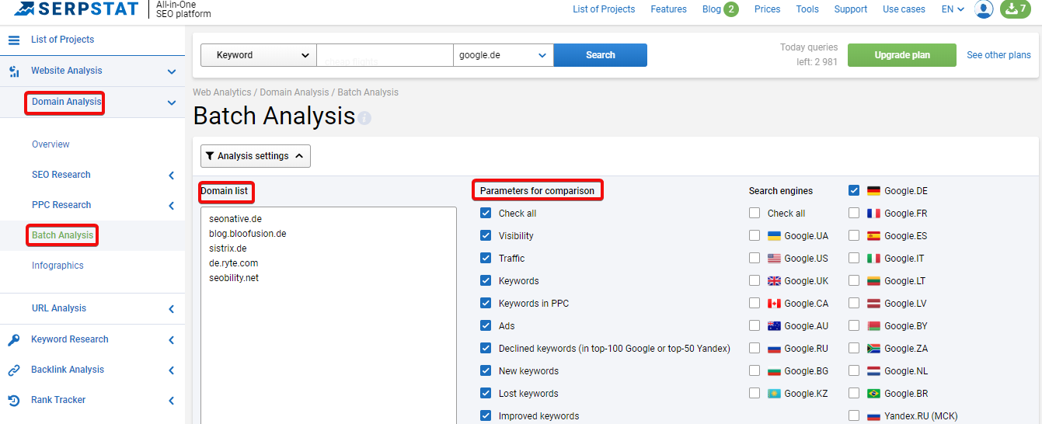Screen dimensions: 1042x424
Task: Click the Ukrainian flag for Google.UA
Action: pos(774,236)
